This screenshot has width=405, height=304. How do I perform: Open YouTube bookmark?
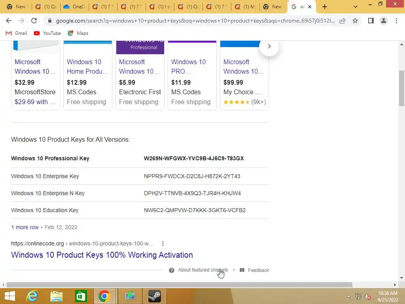point(47,33)
